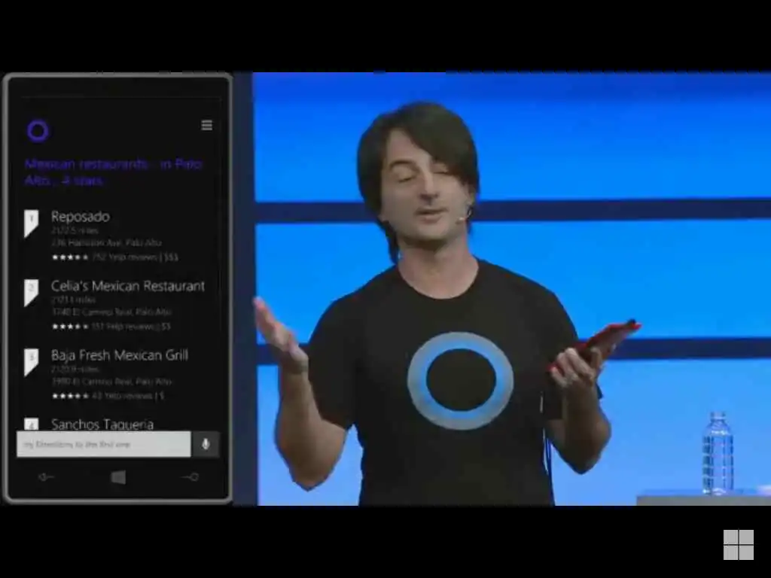
Task: Click Baja Fresh's star rating row
Action: [108, 396]
